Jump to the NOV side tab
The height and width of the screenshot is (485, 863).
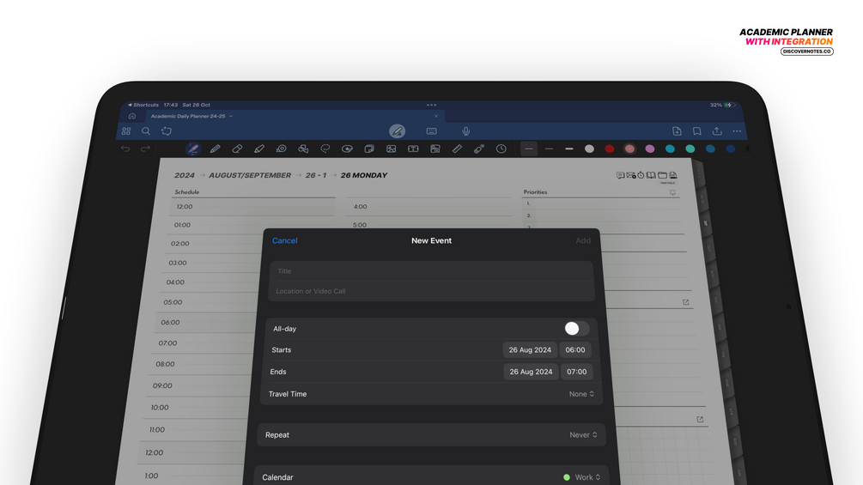(713, 274)
